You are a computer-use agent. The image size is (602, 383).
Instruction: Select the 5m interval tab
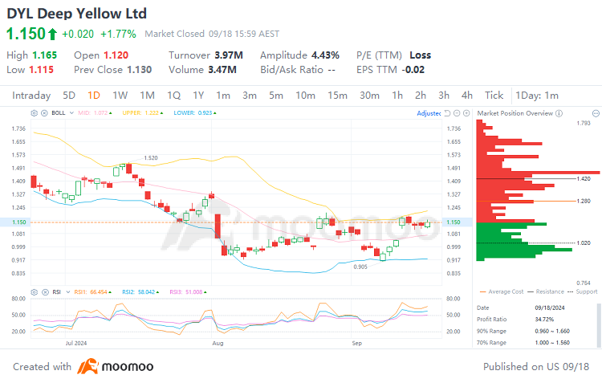pos(276,96)
